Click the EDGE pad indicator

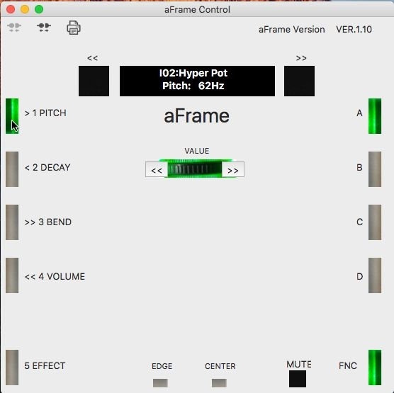[x=160, y=383]
